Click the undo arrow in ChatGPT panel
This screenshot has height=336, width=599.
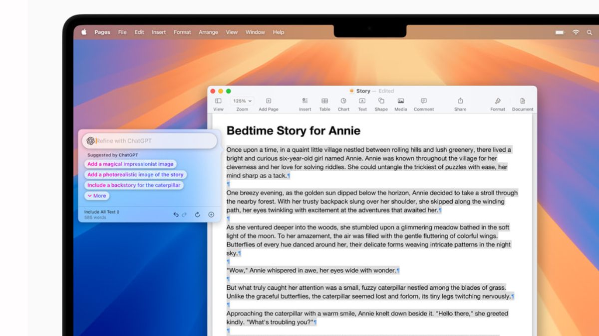click(176, 215)
